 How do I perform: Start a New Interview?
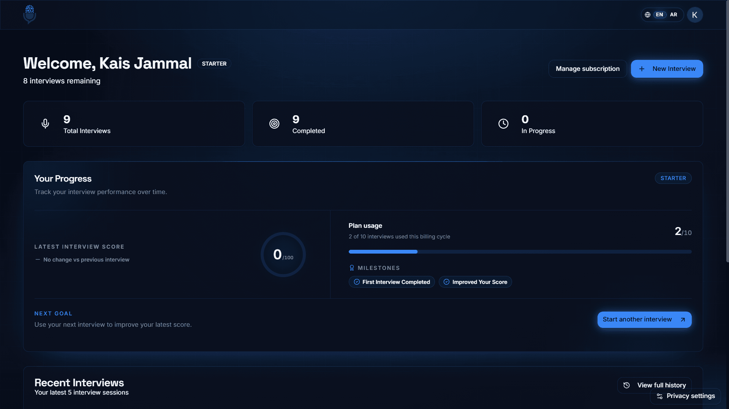coord(667,69)
